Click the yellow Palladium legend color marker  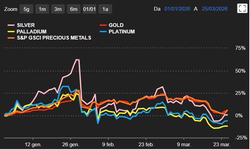[x=11, y=31]
